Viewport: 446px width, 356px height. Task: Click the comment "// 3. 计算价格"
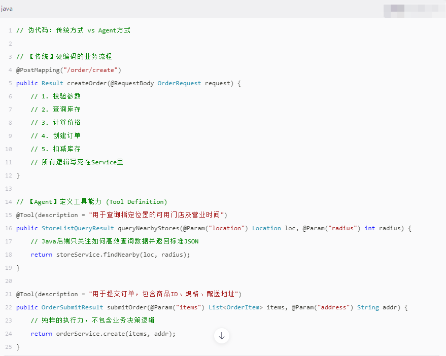(x=56, y=123)
